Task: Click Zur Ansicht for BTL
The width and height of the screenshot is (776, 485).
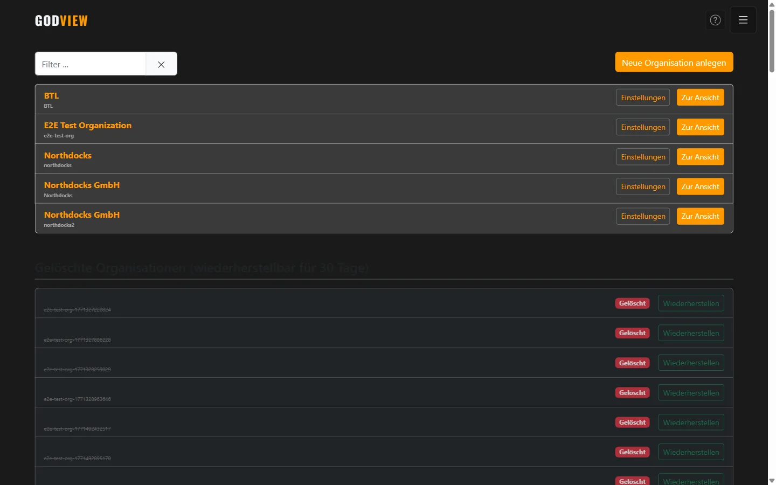Action: (x=700, y=97)
